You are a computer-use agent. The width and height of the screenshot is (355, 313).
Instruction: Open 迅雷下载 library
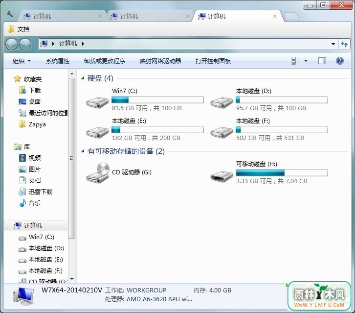click(x=36, y=192)
